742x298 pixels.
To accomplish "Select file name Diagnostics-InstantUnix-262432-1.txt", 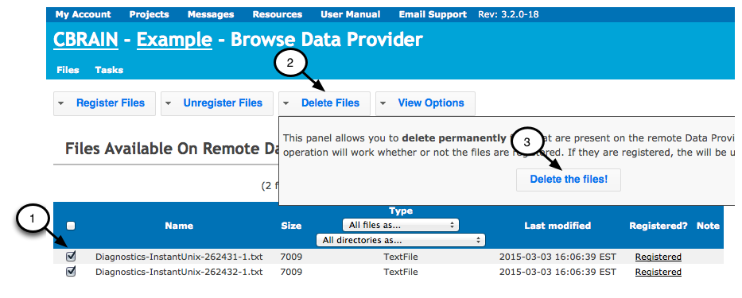I will pyautogui.click(x=179, y=272).
